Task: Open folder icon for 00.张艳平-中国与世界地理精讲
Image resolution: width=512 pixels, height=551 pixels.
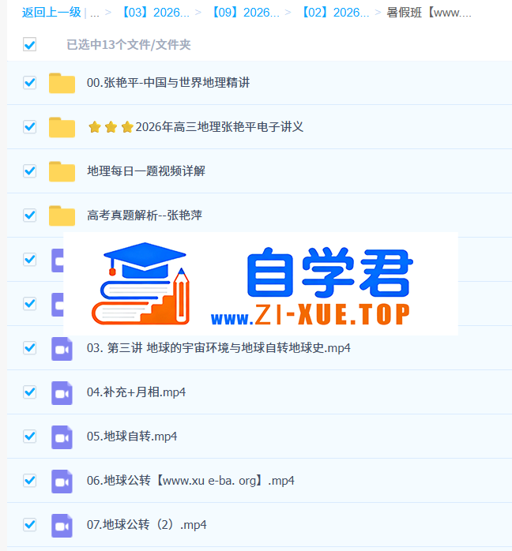Action: 62,83
